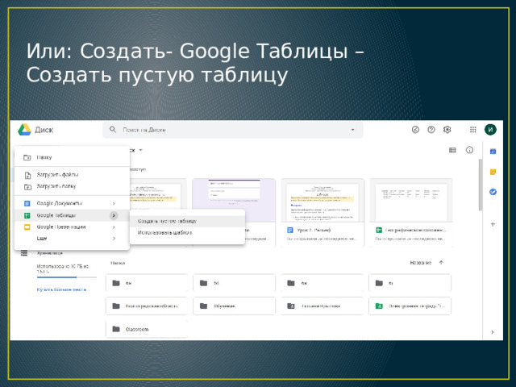Click the file upload icon in menu
The image size is (516, 387).
[x=27, y=175]
